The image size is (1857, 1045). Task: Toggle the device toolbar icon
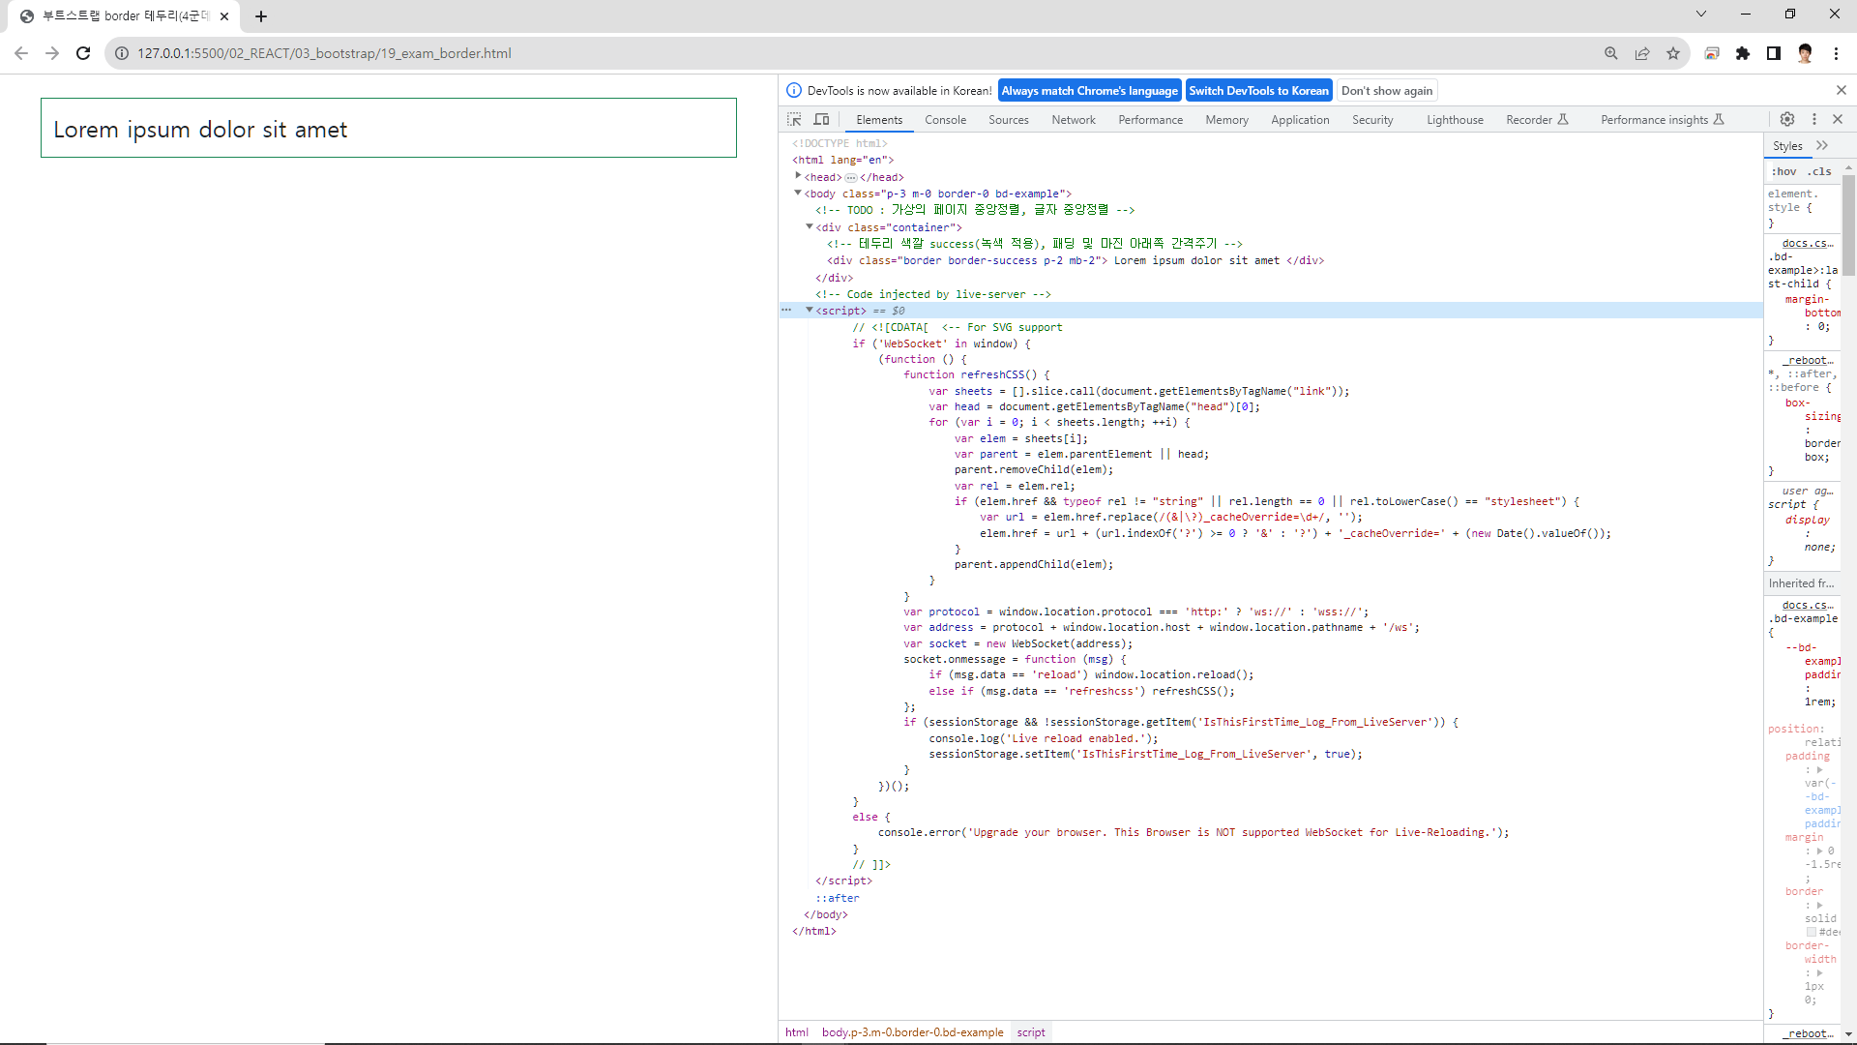point(821,119)
